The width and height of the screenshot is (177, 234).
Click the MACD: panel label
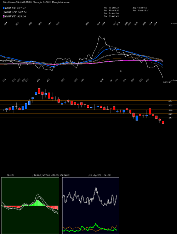click(x=10, y=175)
